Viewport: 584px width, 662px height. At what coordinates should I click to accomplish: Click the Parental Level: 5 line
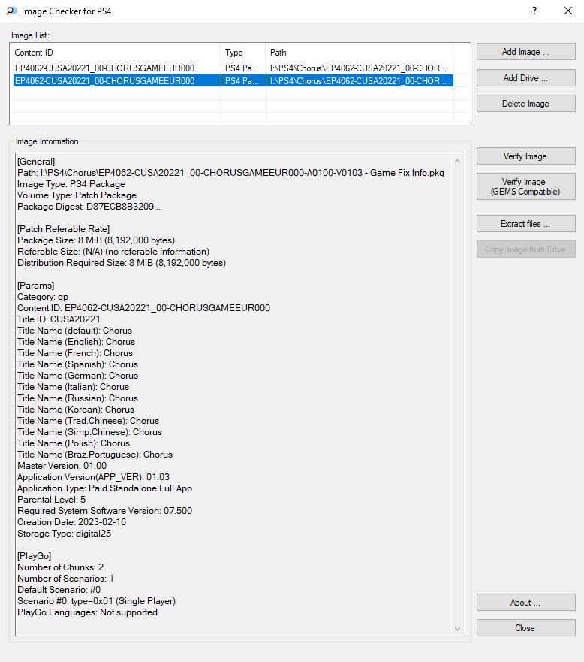tap(52, 500)
